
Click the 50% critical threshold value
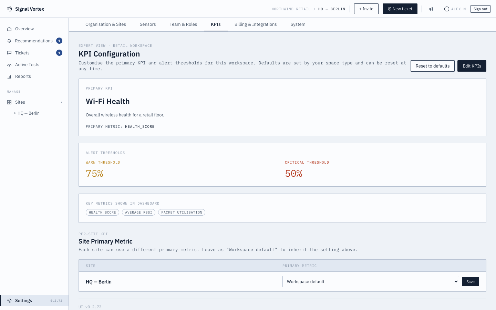point(294,174)
